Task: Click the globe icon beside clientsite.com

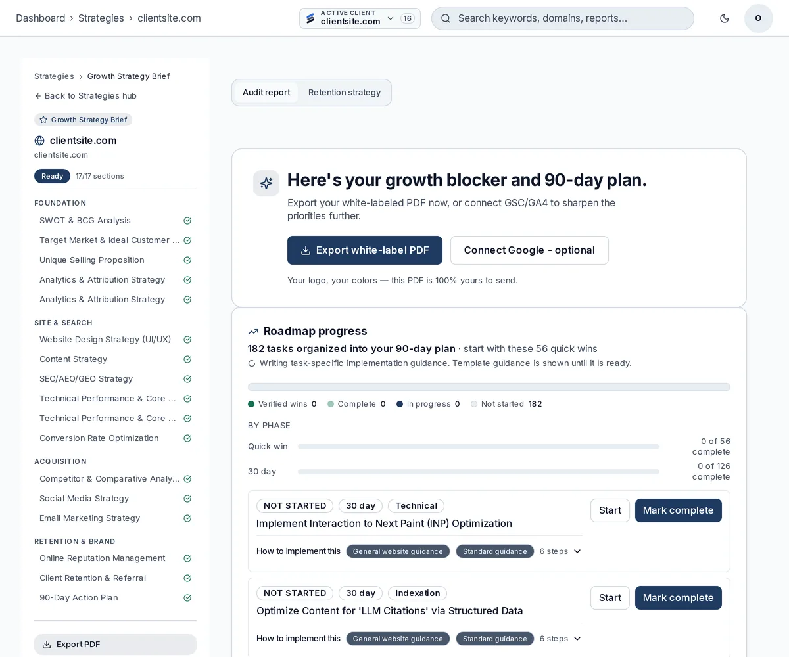Action: point(39,141)
